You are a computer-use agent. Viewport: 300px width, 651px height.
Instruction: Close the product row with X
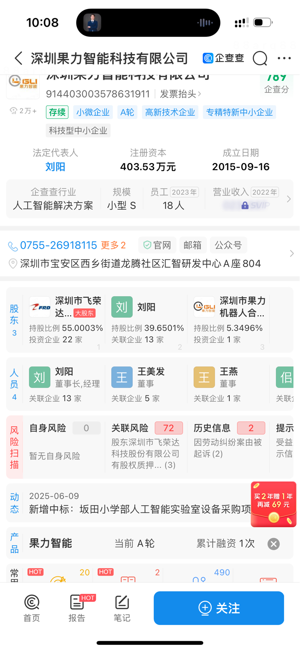[273, 544]
